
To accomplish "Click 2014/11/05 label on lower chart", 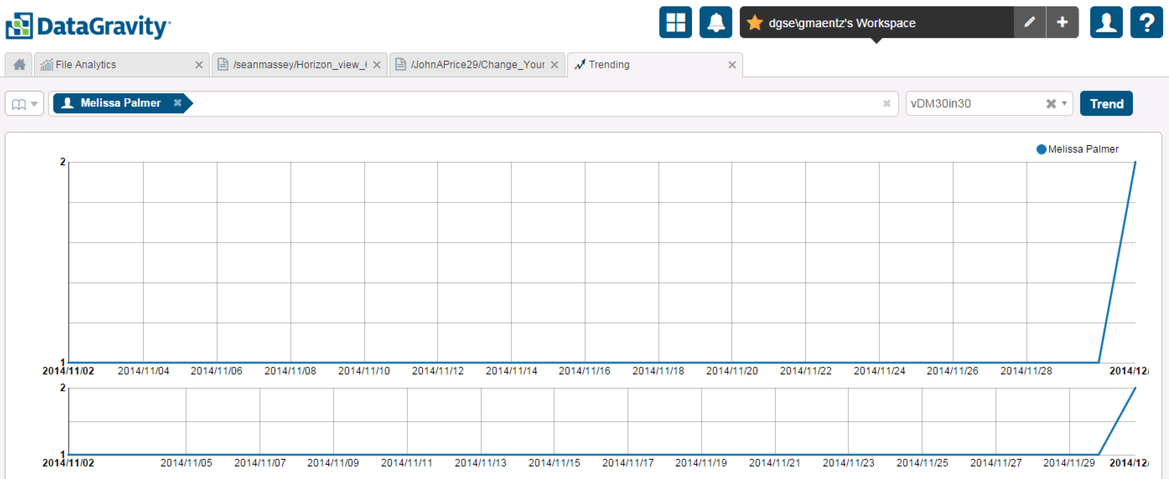I will tap(186, 463).
